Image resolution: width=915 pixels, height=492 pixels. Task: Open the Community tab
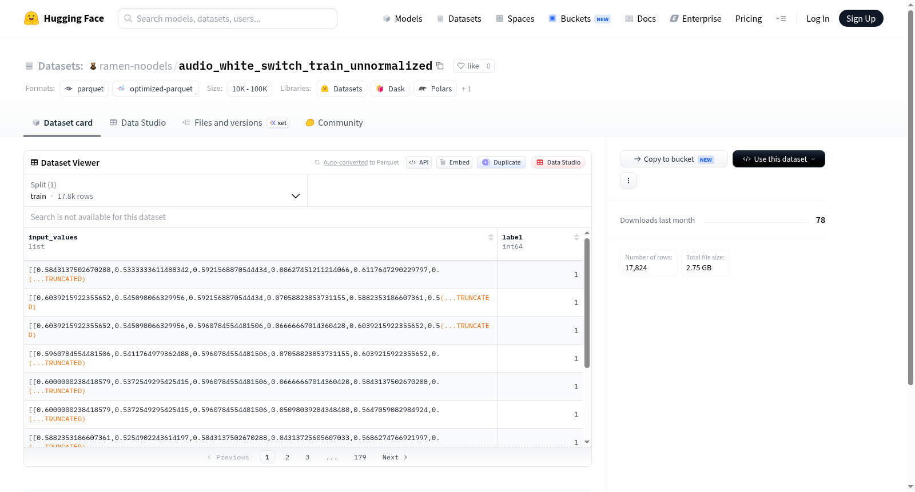335,123
